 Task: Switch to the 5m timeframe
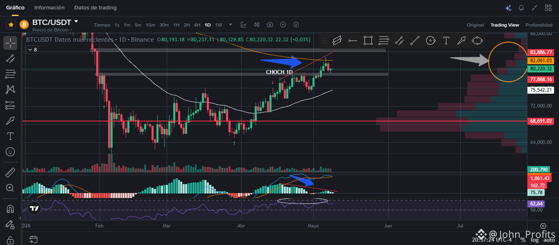[x=138, y=25]
